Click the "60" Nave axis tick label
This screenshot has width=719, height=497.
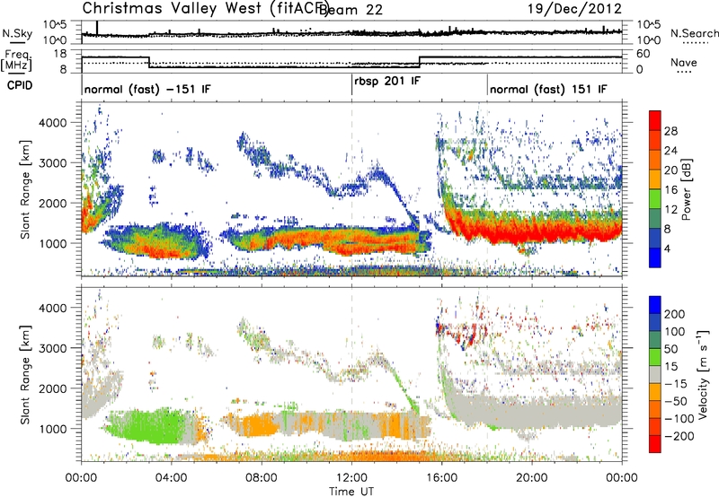[644, 54]
